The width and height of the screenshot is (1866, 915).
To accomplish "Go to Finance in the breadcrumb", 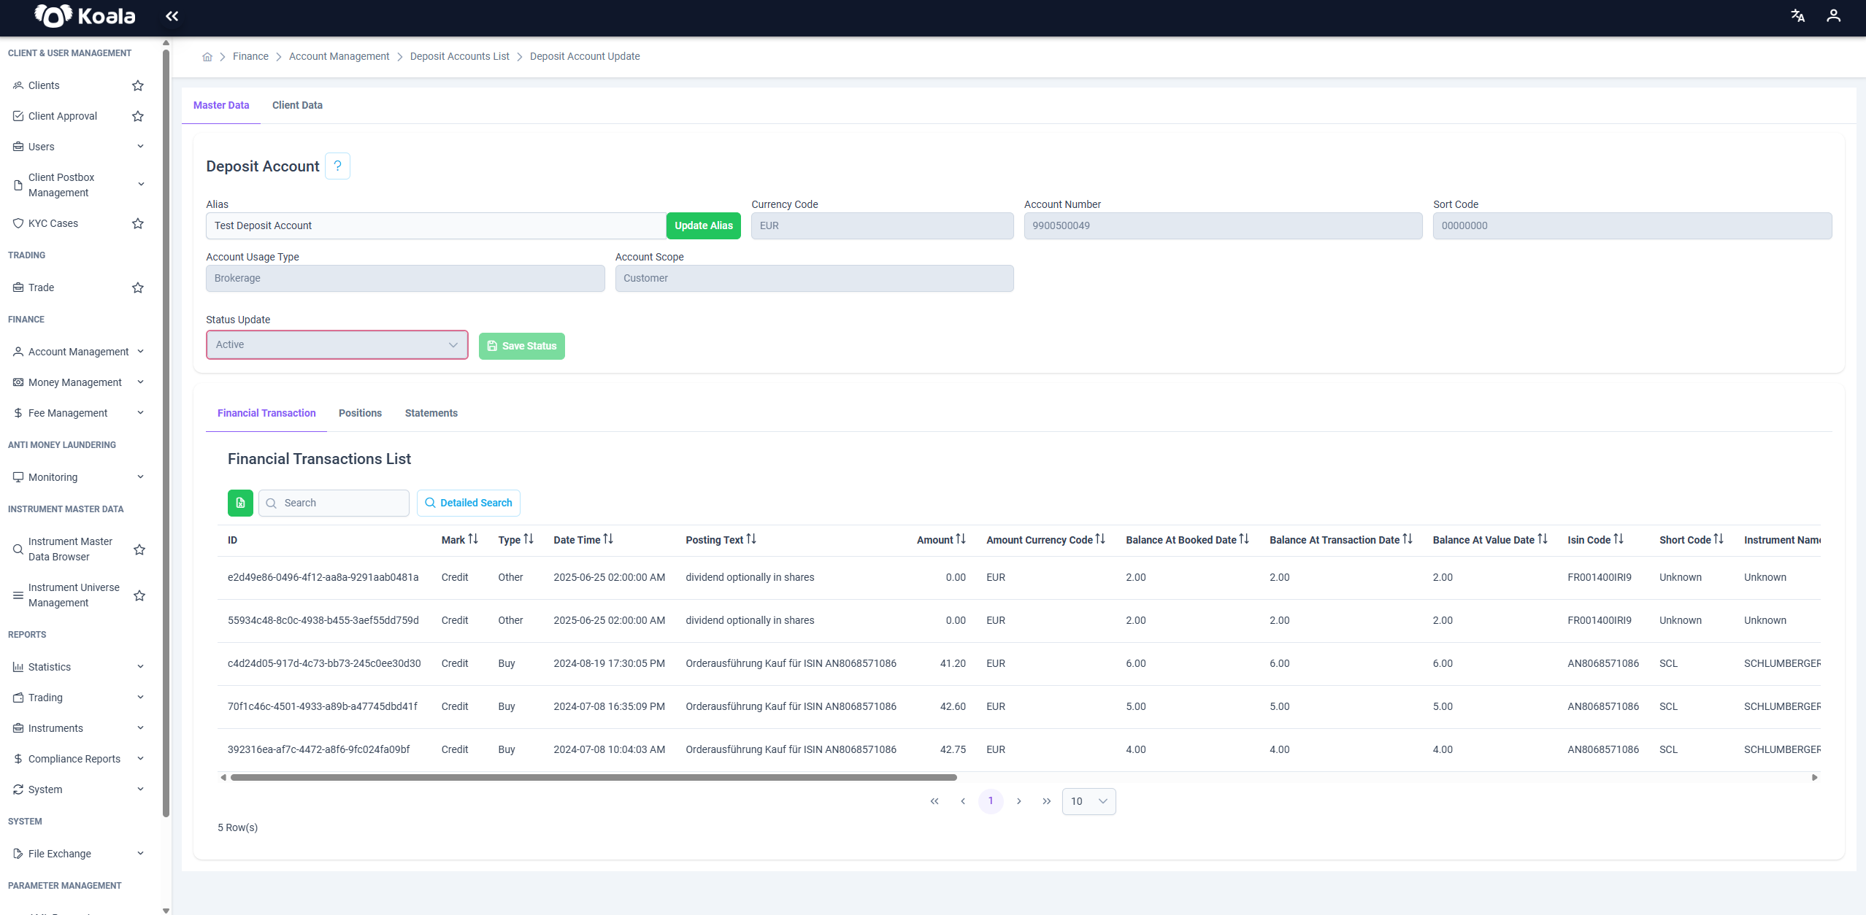I will pyautogui.click(x=250, y=57).
